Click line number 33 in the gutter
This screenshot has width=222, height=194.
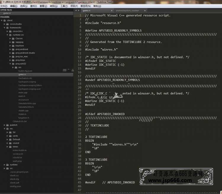coord(80,137)
